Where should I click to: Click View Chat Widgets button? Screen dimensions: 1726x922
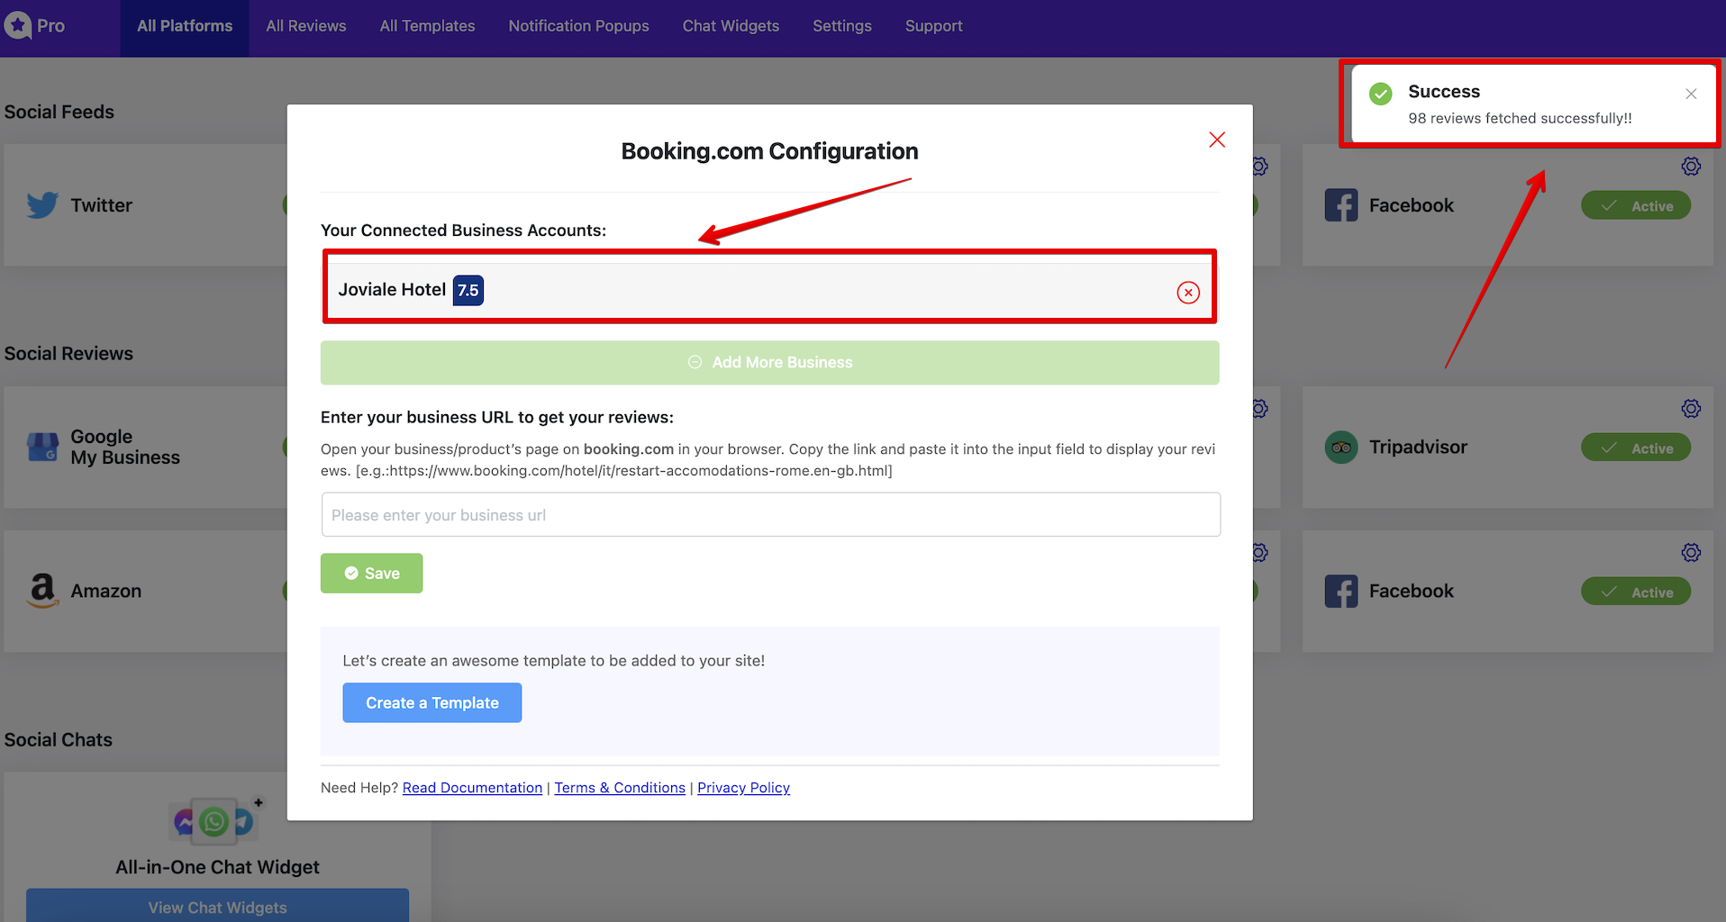point(217,906)
